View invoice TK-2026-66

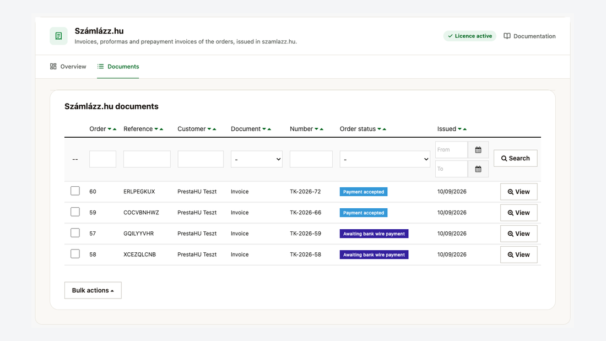(518, 213)
